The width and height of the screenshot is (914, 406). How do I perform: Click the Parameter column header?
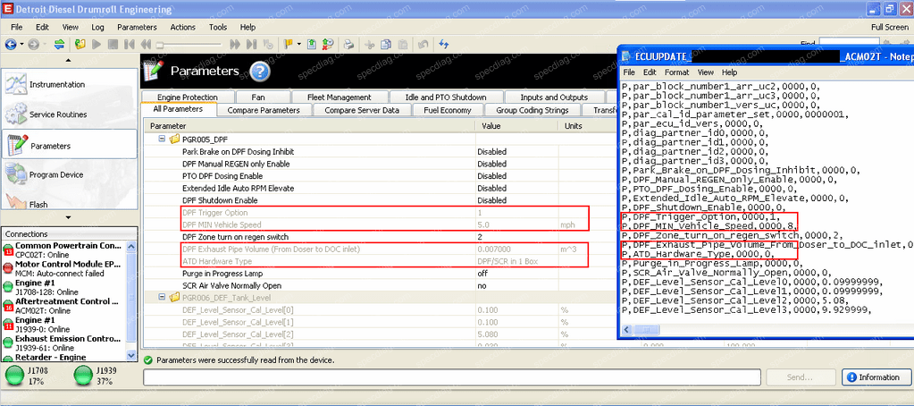point(309,126)
